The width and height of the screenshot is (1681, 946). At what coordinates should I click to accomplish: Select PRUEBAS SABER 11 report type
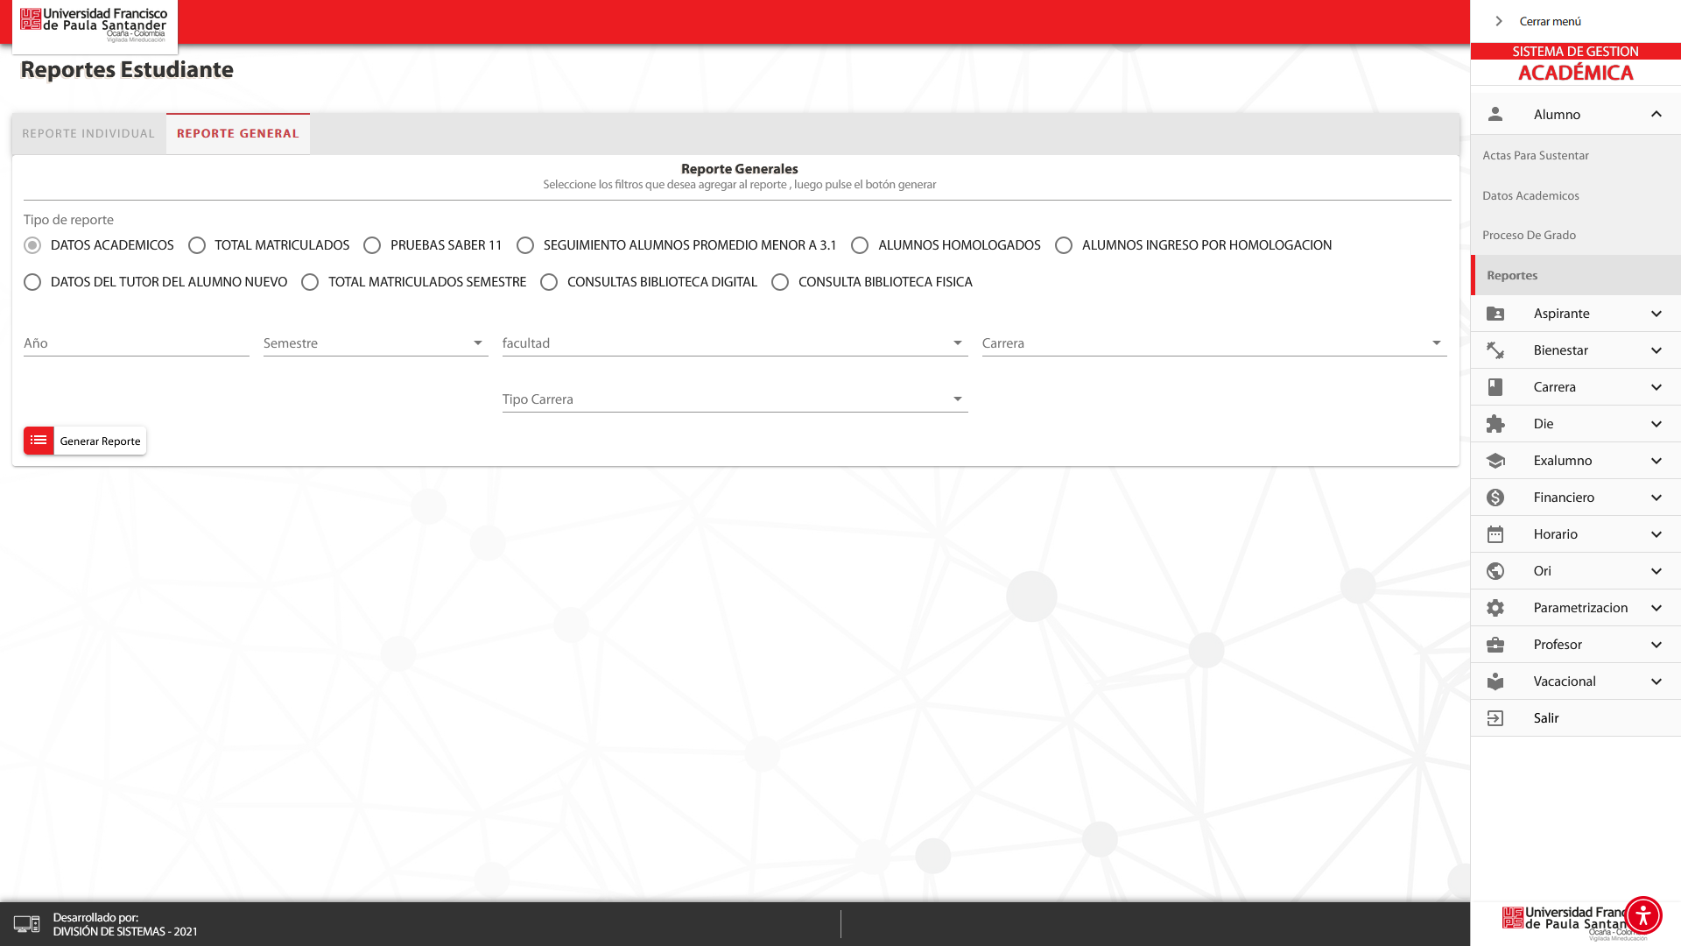[x=372, y=245]
